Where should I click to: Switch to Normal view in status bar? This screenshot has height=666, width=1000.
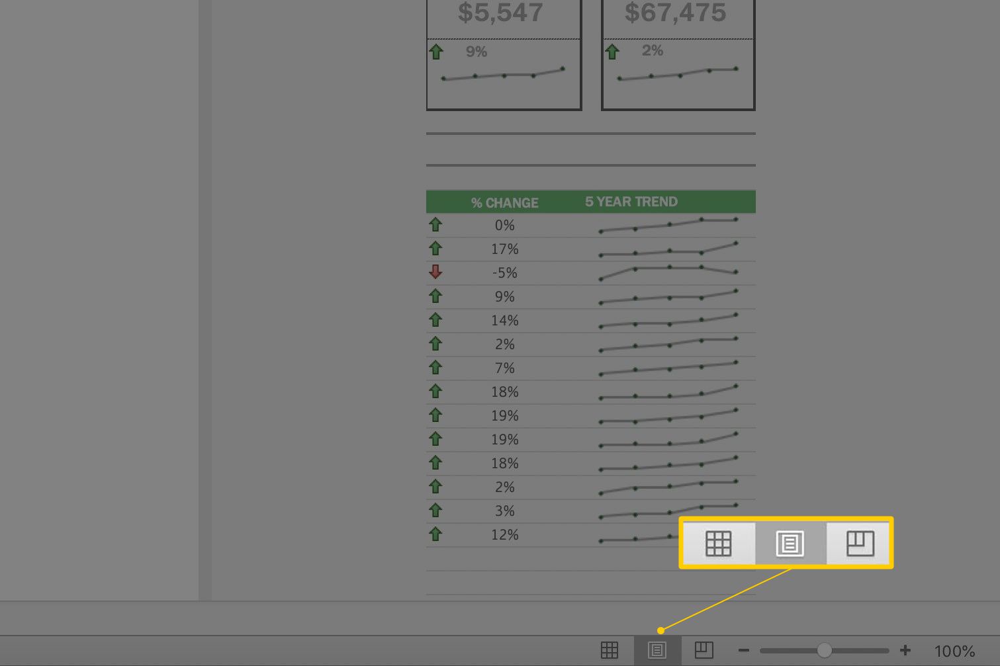coord(610,651)
